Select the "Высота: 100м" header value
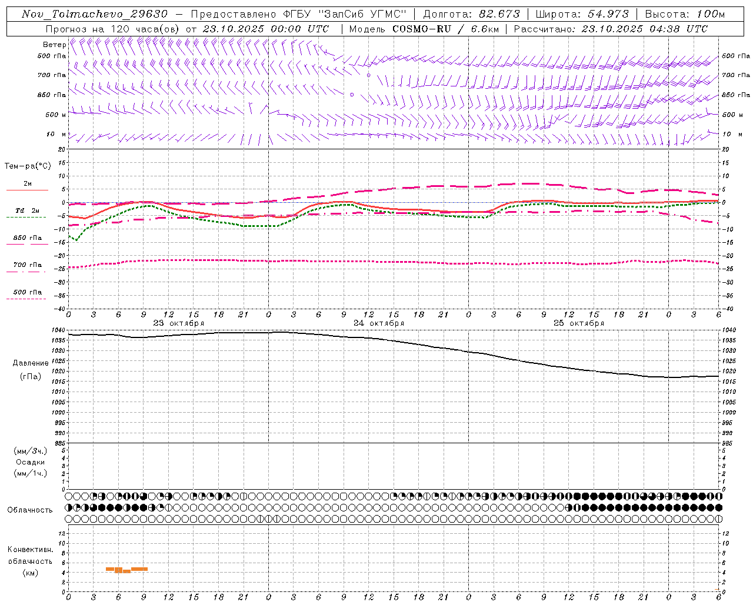 point(685,14)
